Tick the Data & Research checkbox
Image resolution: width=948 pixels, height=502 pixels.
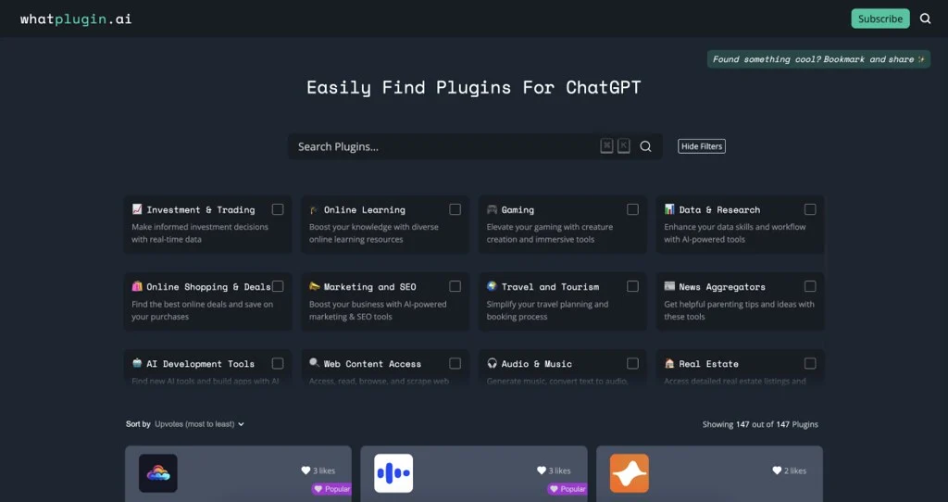(810, 209)
